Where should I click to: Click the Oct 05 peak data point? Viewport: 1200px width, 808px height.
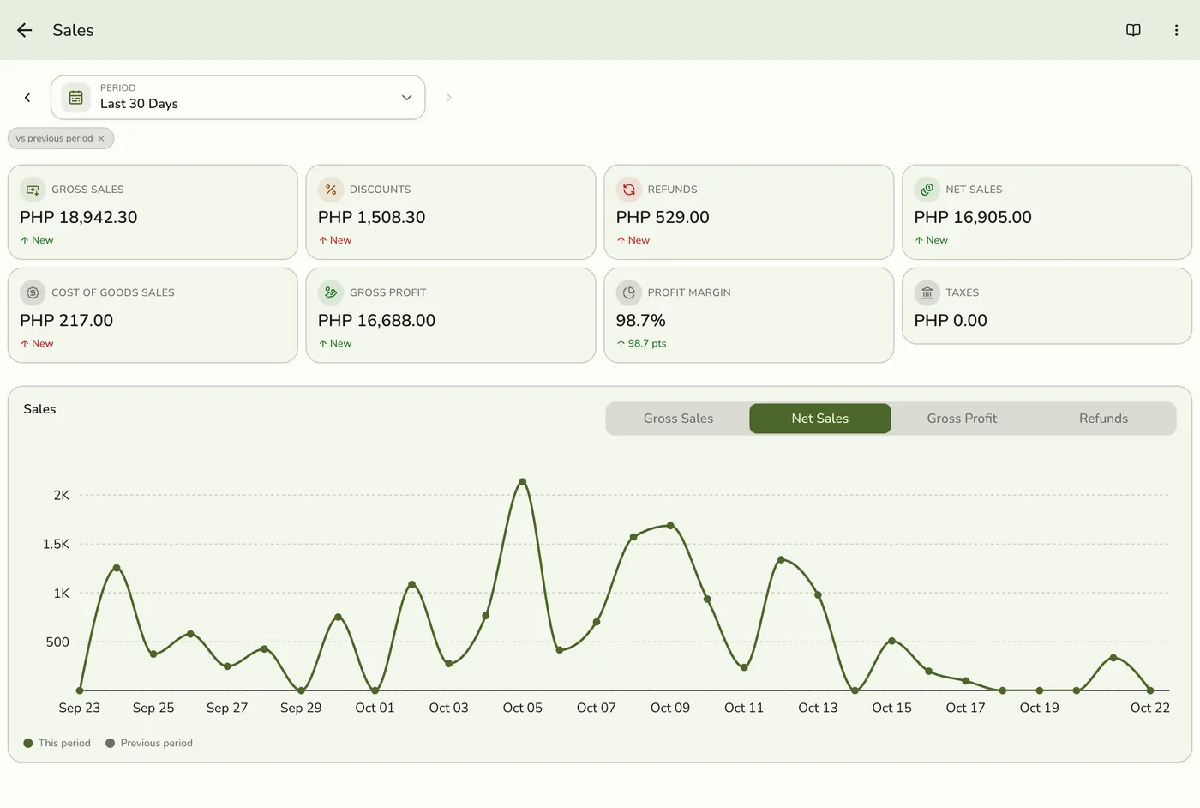[x=523, y=482]
